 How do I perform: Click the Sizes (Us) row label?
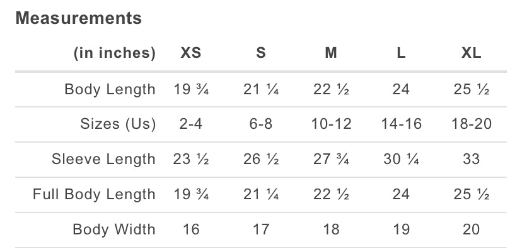click(x=118, y=124)
